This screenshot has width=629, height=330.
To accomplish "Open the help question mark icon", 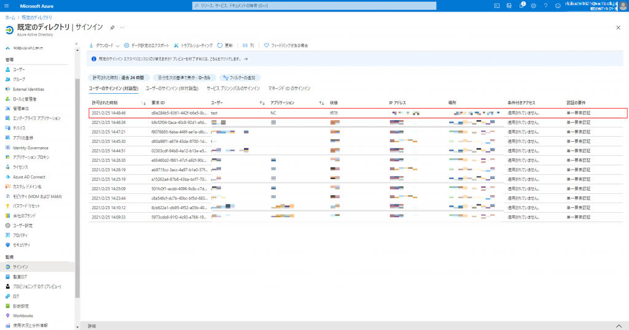I will pyautogui.click(x=545, y=6).
